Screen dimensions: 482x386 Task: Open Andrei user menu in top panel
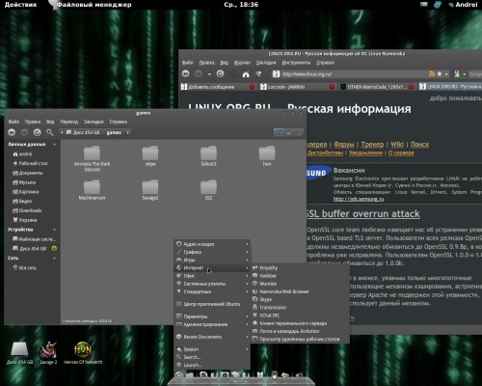(x=463, y=5)
